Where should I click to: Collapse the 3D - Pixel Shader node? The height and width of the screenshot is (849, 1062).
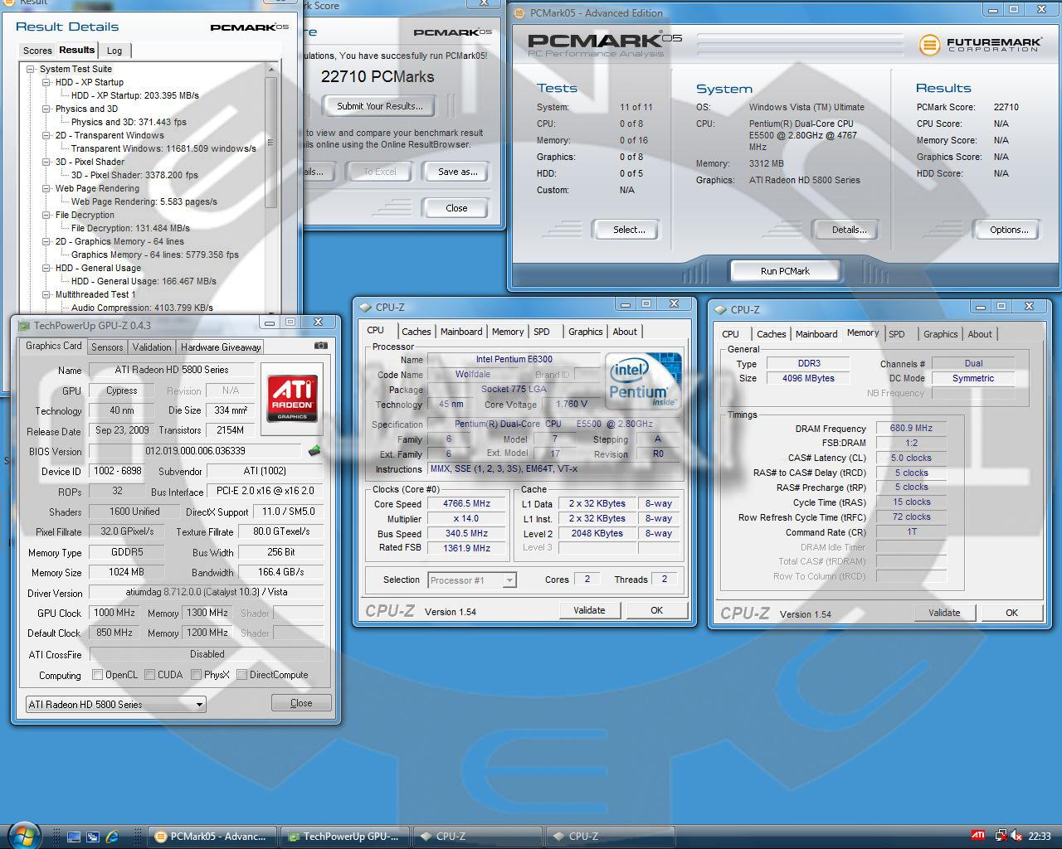(x=46, y=162)
